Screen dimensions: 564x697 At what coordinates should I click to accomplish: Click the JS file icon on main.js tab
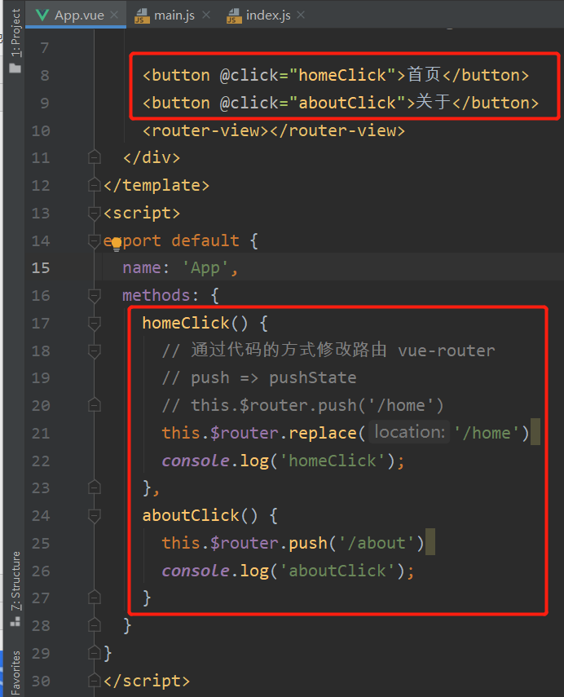[142, 16]
